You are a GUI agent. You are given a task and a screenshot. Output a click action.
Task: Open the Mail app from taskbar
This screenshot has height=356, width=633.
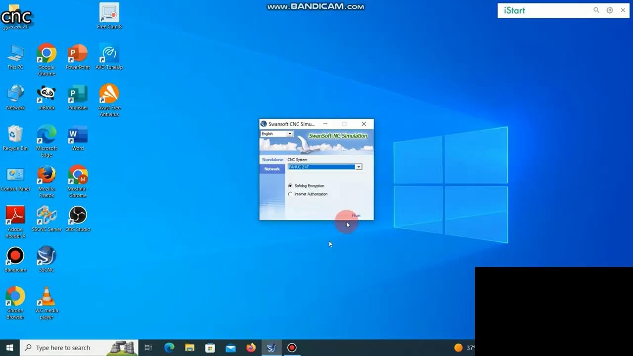click(230, 348)
